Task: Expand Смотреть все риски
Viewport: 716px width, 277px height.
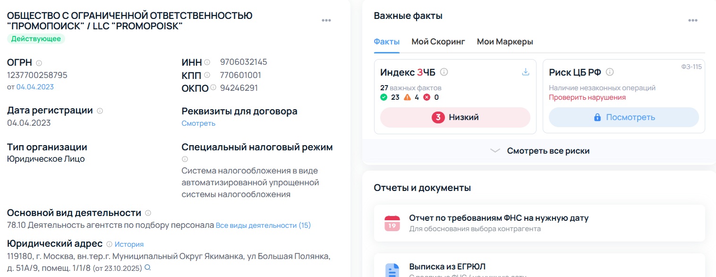Action: click(540, 151)
